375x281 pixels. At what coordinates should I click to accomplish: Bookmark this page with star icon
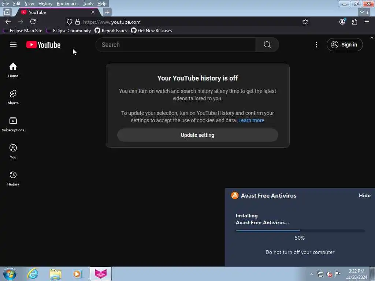[305, 22]
